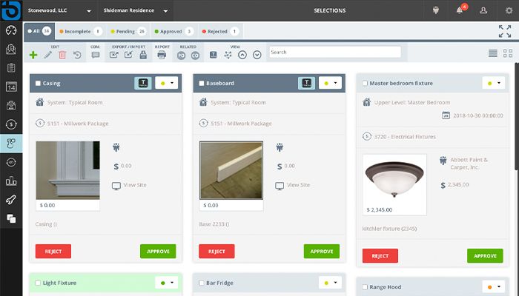Toggle fullscreen expand arrows

tap(505, 31)
